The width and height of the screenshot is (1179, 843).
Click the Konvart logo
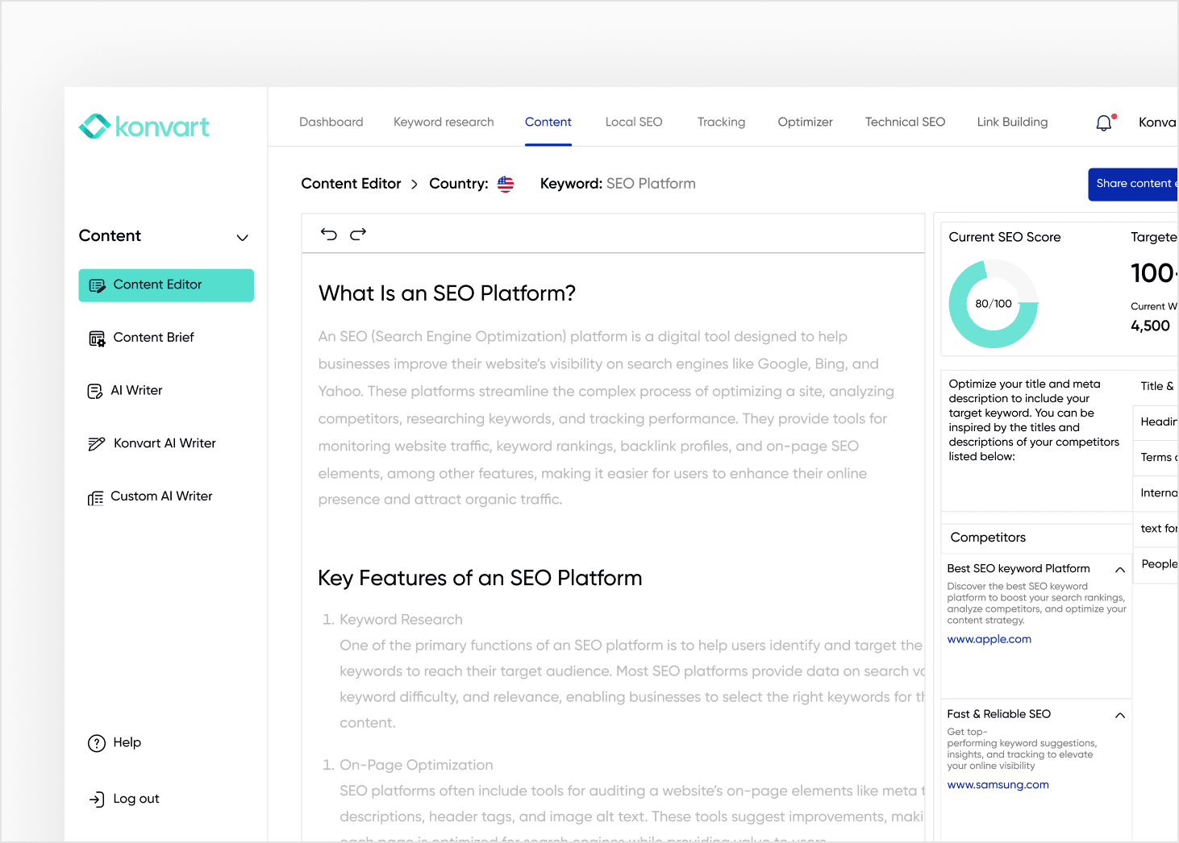click(144, 127)
